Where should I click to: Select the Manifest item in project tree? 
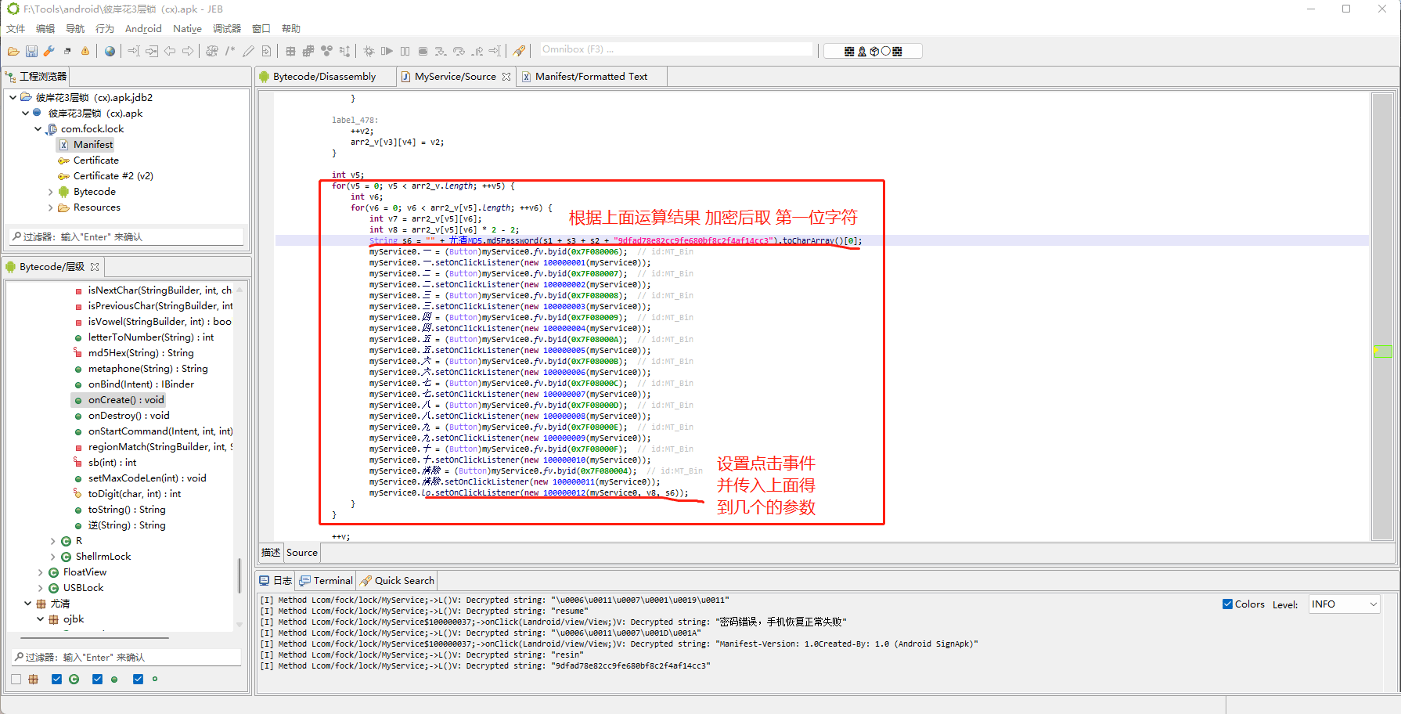[93, 145]
